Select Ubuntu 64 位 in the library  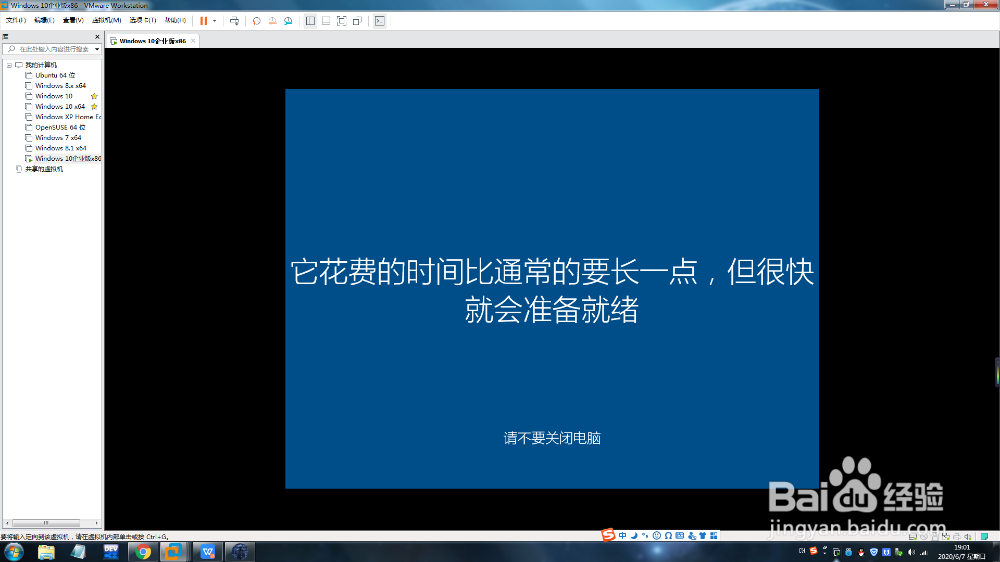coord(55,75)
